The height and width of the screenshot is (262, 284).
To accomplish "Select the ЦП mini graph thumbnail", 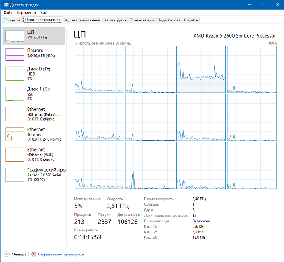I will pyautogui.click(x=15, y=36).
